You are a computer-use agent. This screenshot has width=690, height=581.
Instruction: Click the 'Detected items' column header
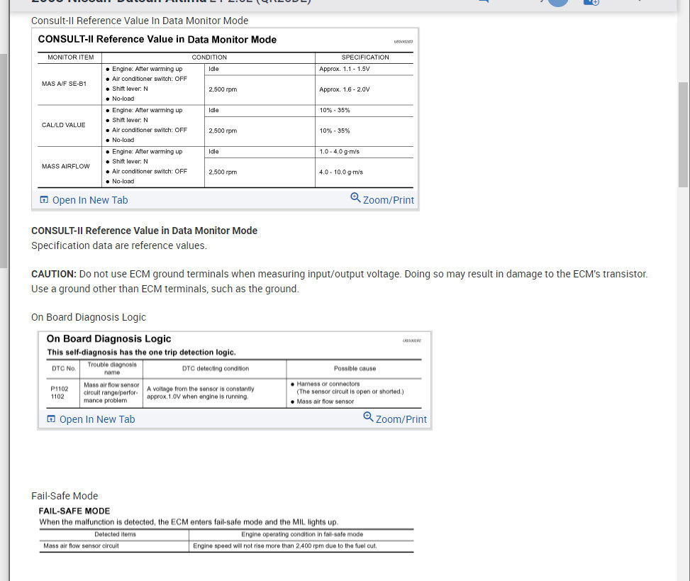click(115, 534)
